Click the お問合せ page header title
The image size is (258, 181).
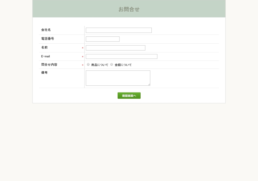tap(129, 9)
